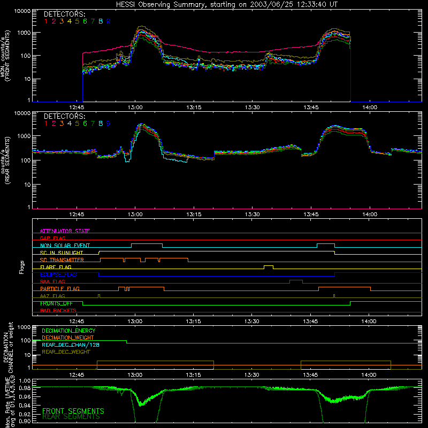Select red detector number 1 in rear segments legend

(x=46, y=124)
